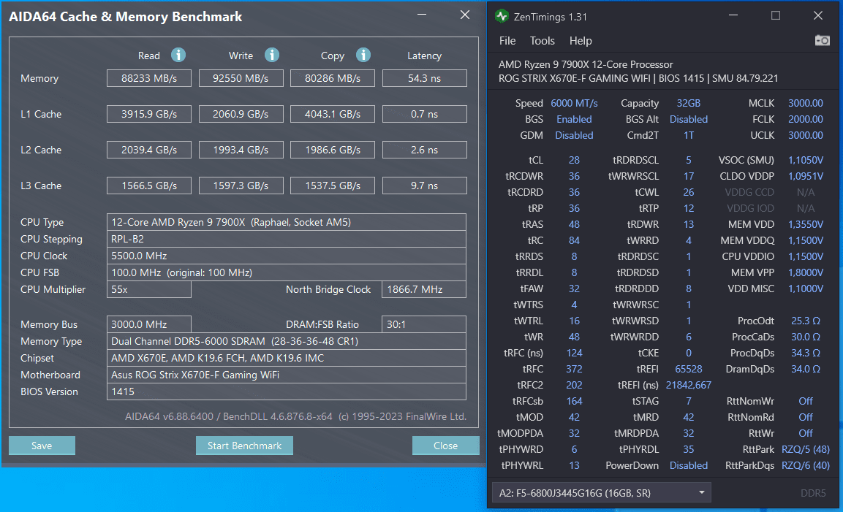Expand the A2 memory module dropdown
The height and width of the screenshot is (512, 843).
click(602, 493)
